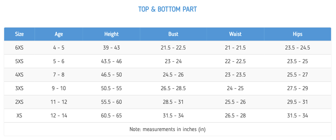
Task: Click the TOP & BOTTOM PART heading
Action: click(x=167, y=9)
